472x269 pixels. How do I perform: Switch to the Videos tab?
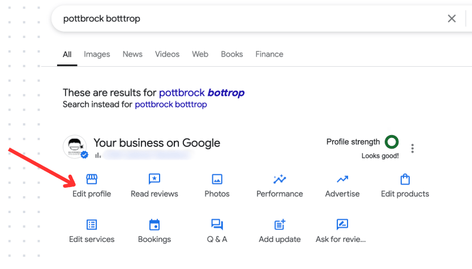[167, 54]
